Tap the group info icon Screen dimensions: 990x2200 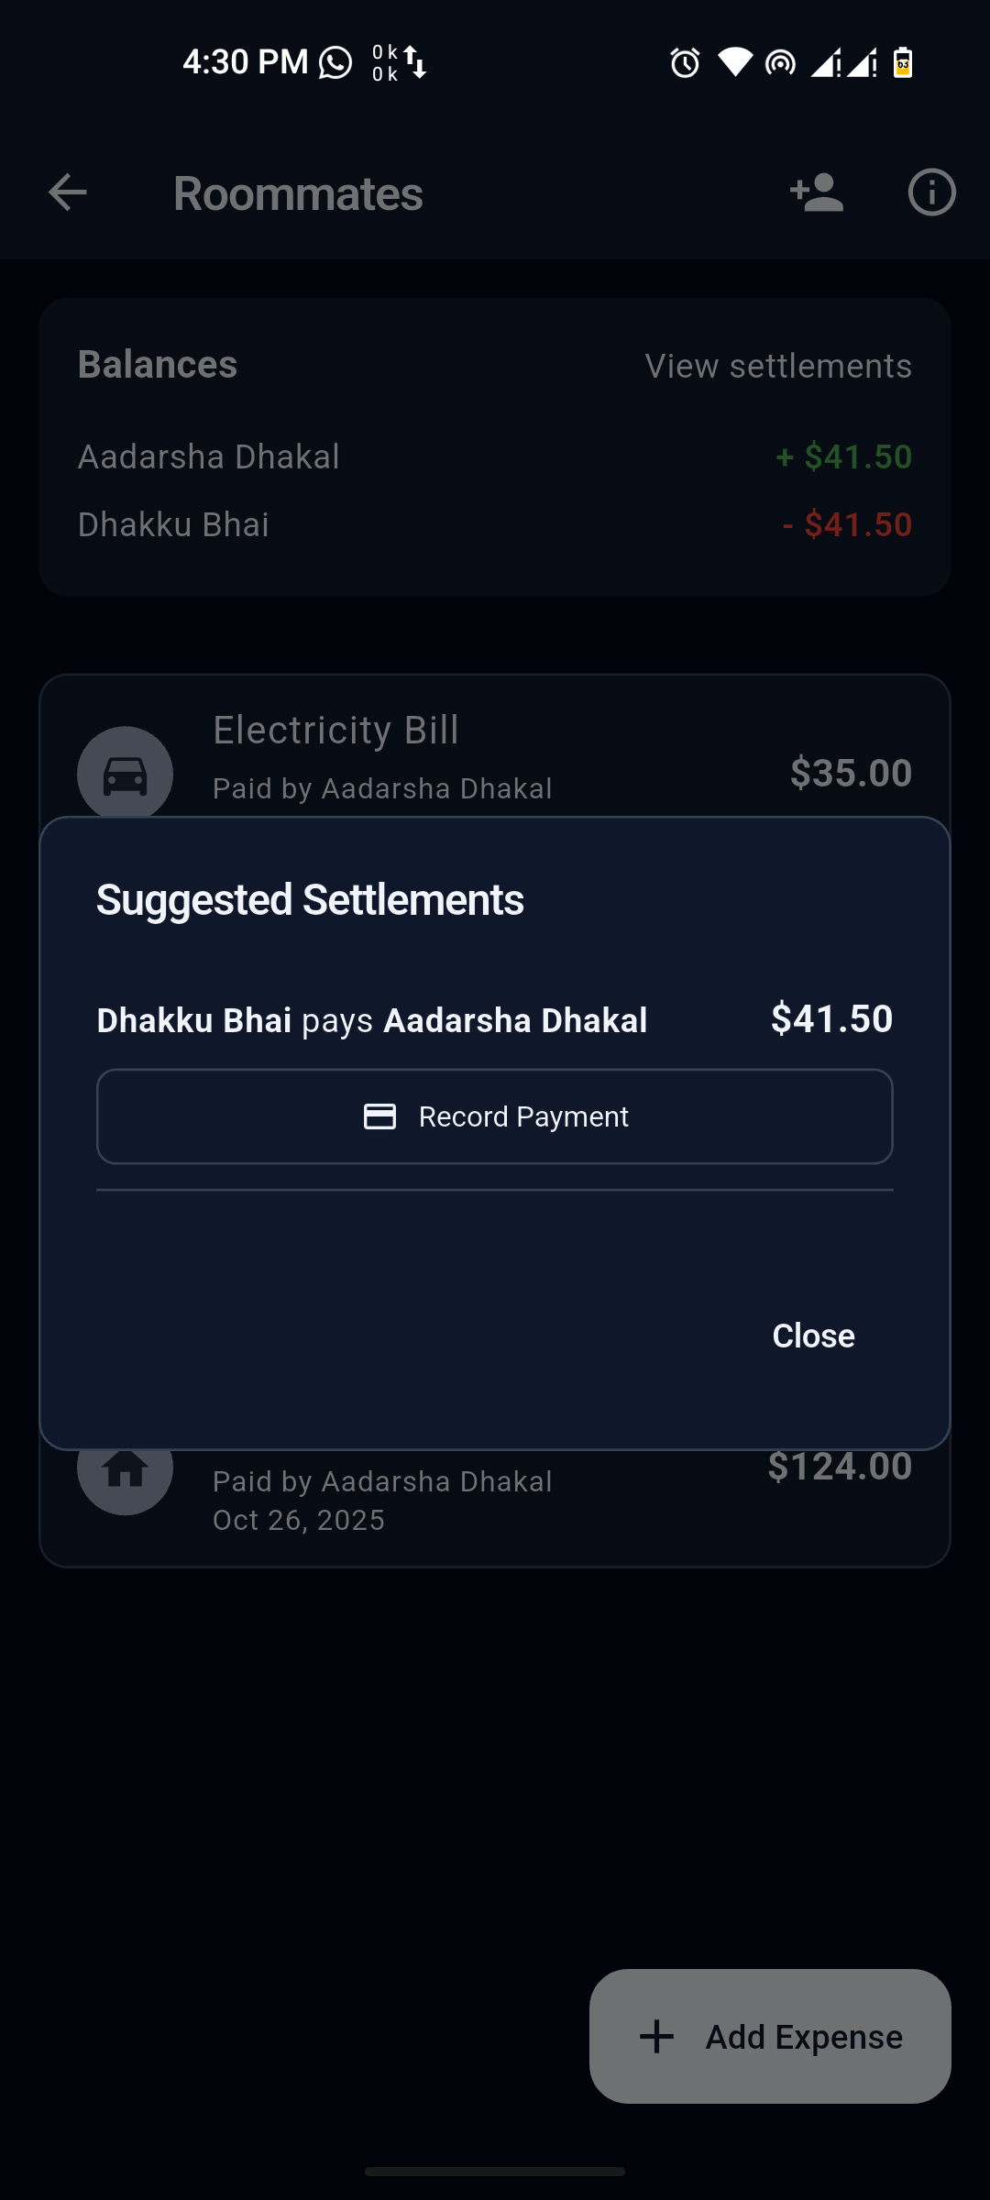point(931,192)
